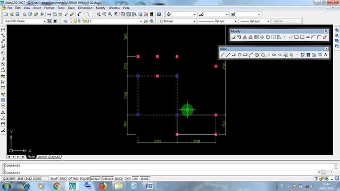
Task: Open the Format menu
Action: coord(49,8)
